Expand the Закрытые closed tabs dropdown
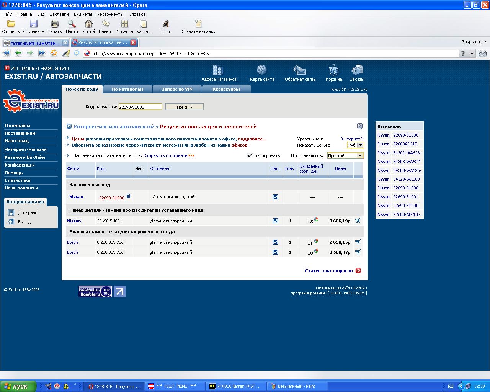The width and height of the screenshot is (490, 392). click(x=474, y=42)
